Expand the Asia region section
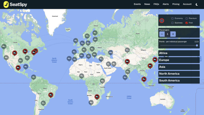The height and width of the screenshot is (115, 204). [179, 67]
